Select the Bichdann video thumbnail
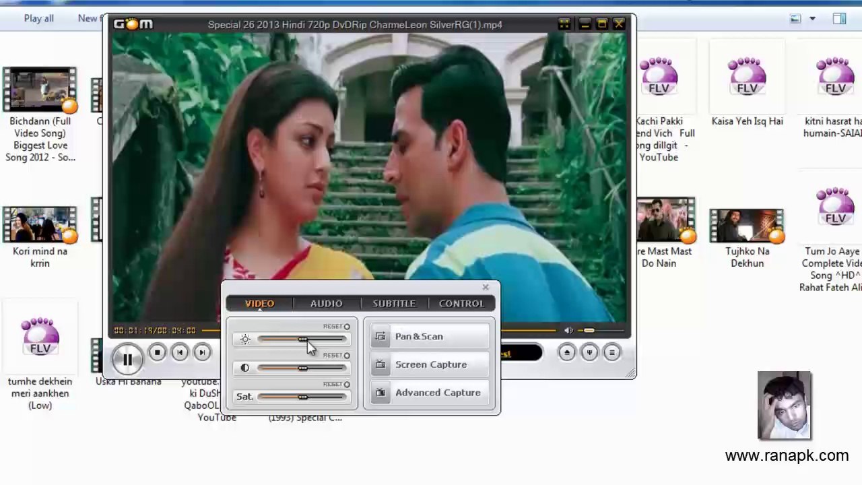 coord(40,89)
